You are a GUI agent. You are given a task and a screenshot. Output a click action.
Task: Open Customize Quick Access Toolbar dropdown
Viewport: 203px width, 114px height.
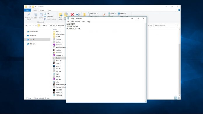[x=35, y=7]
